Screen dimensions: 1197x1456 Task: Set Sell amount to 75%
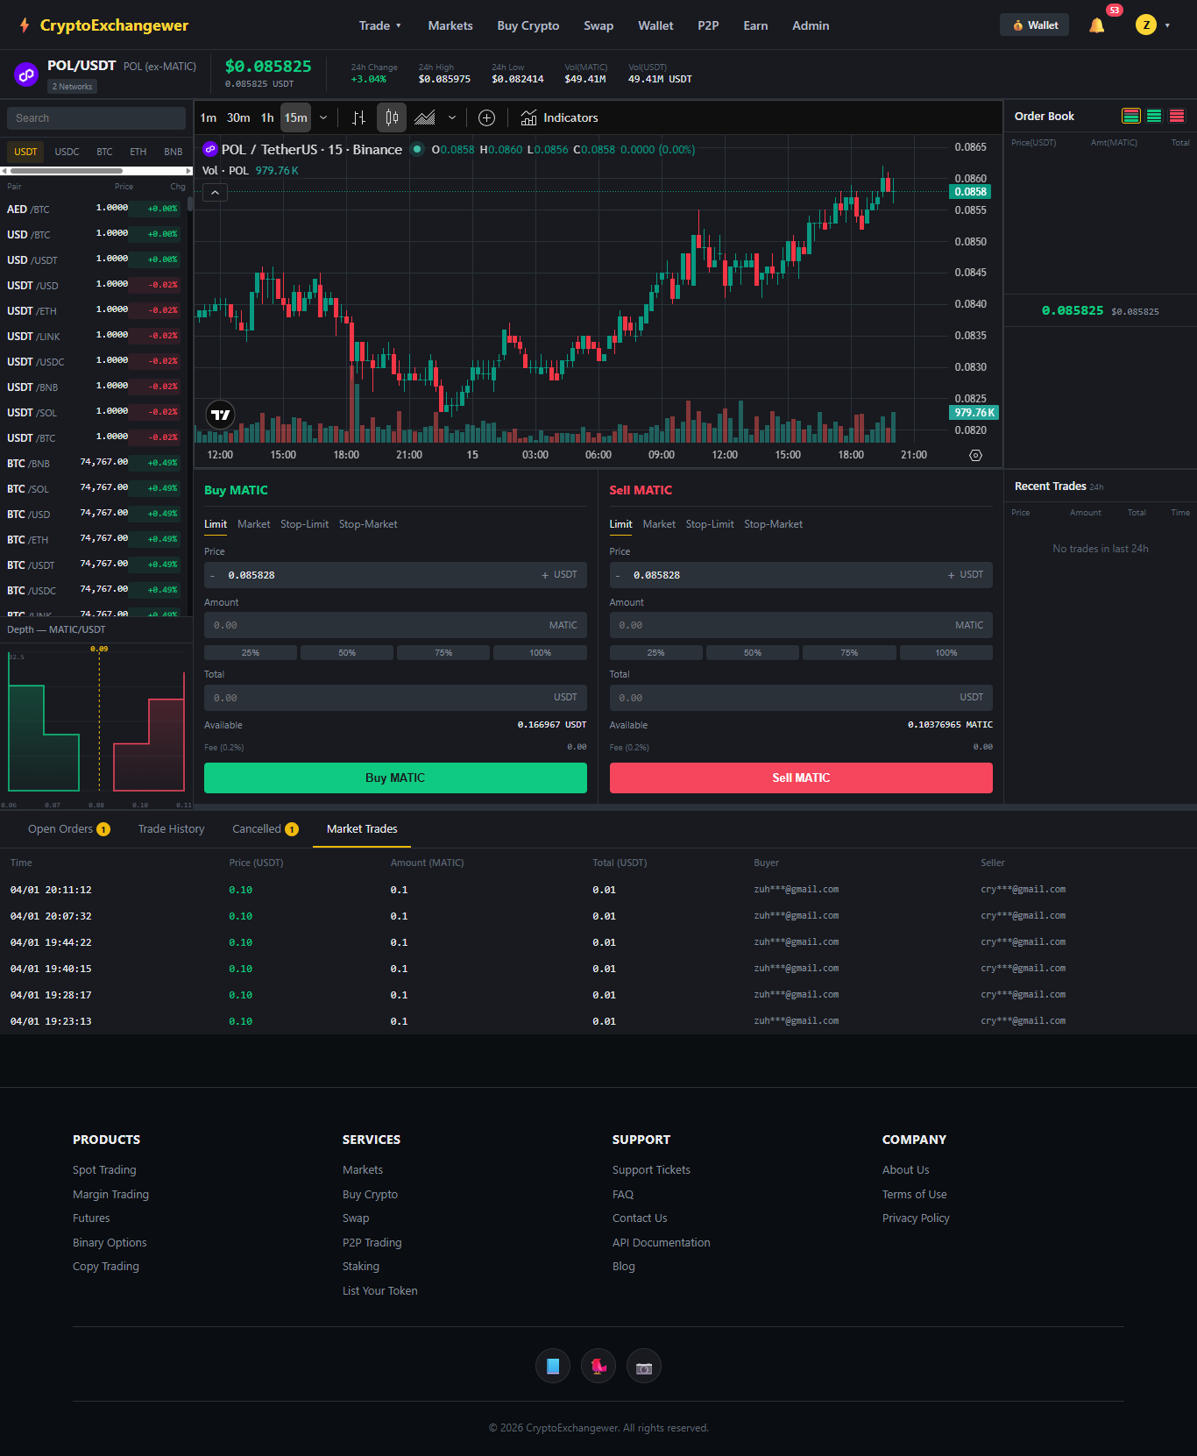(x=849, y=653)
